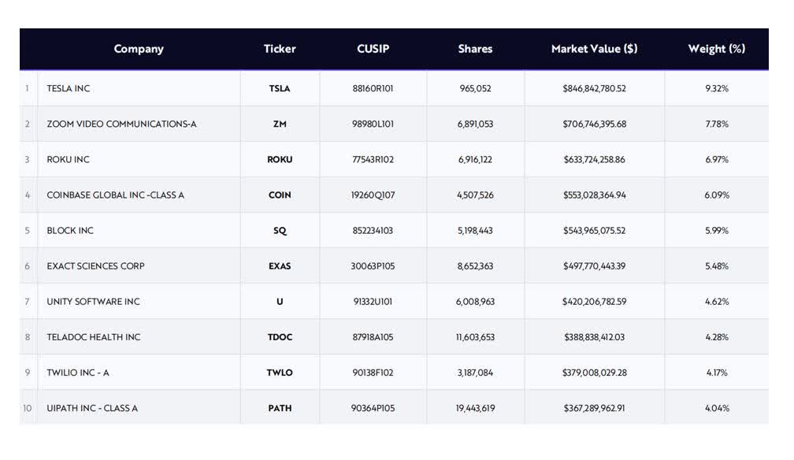The width and height of the screenshot is (794, 460).
Task: Click the EXAS ticker symbol
Action: coord(280,266)
